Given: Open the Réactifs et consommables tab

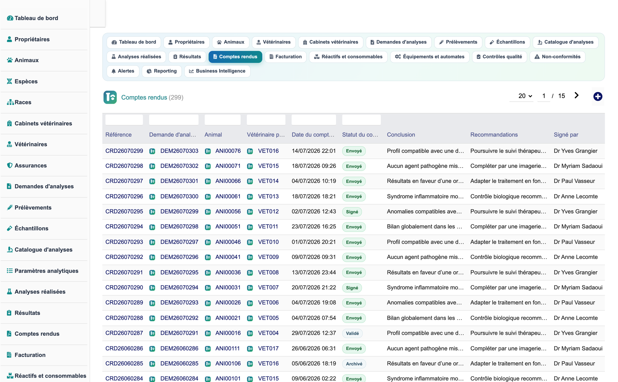Looking at the screenshot, I should tap(348, 57).
